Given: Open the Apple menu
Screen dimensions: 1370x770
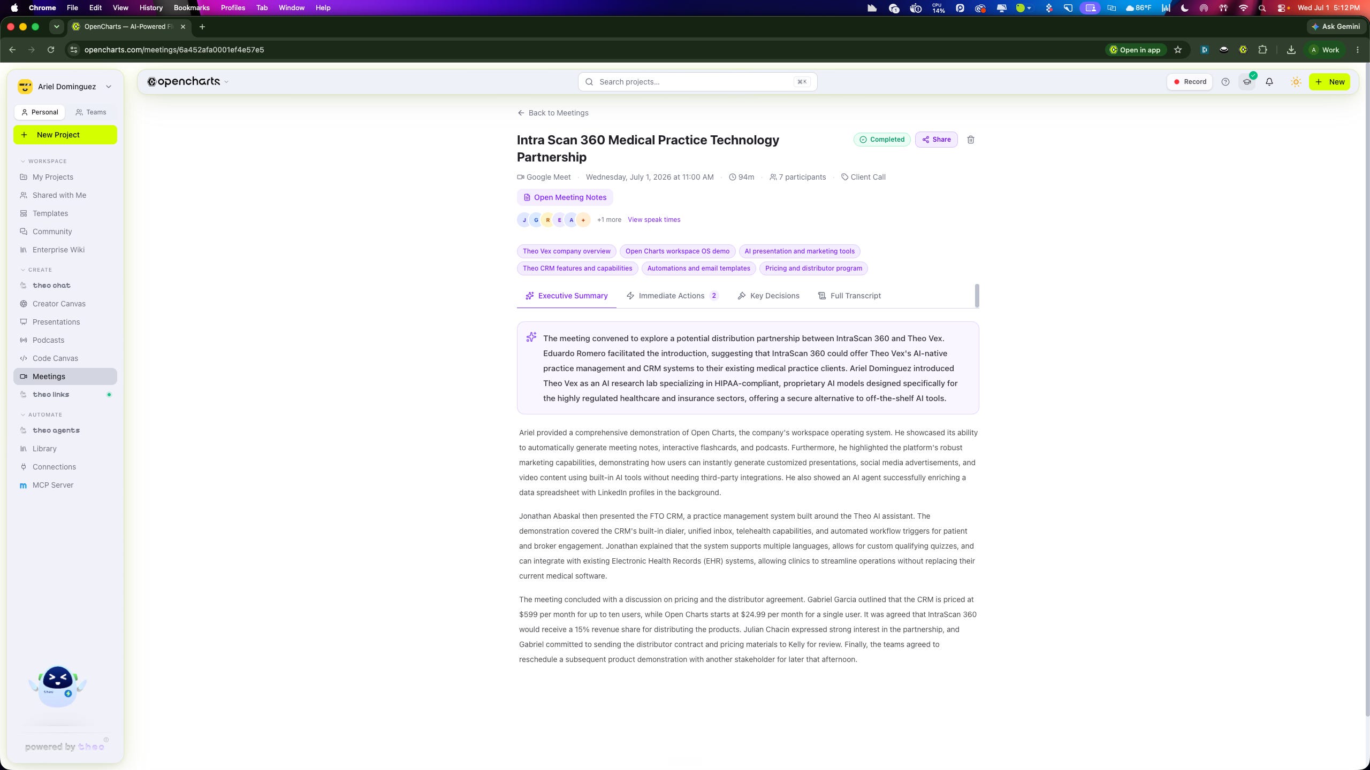Looking at the screenshot, I should pos(14,7).
